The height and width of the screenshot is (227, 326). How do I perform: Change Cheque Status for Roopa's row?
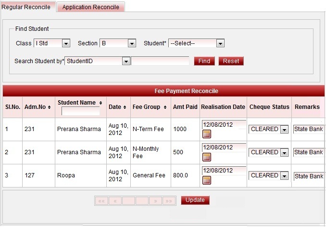(x=284, y=176)
